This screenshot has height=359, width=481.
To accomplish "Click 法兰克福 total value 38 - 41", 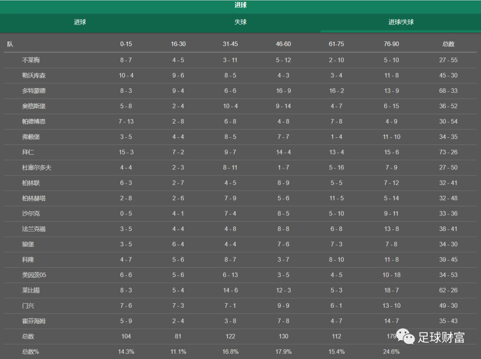I will 448,229.
